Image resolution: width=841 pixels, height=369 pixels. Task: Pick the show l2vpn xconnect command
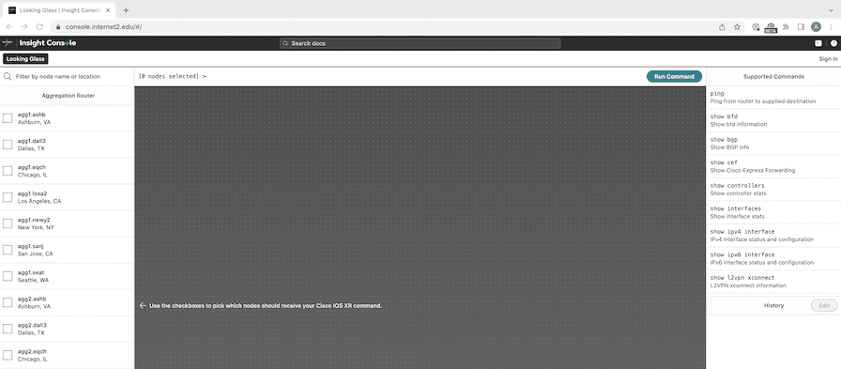773,282
